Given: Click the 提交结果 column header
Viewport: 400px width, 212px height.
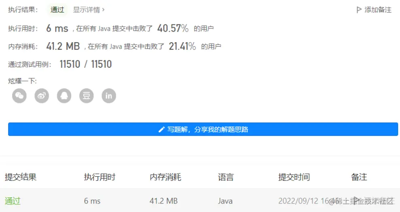Looking at the screenshot, I should 21,177.
